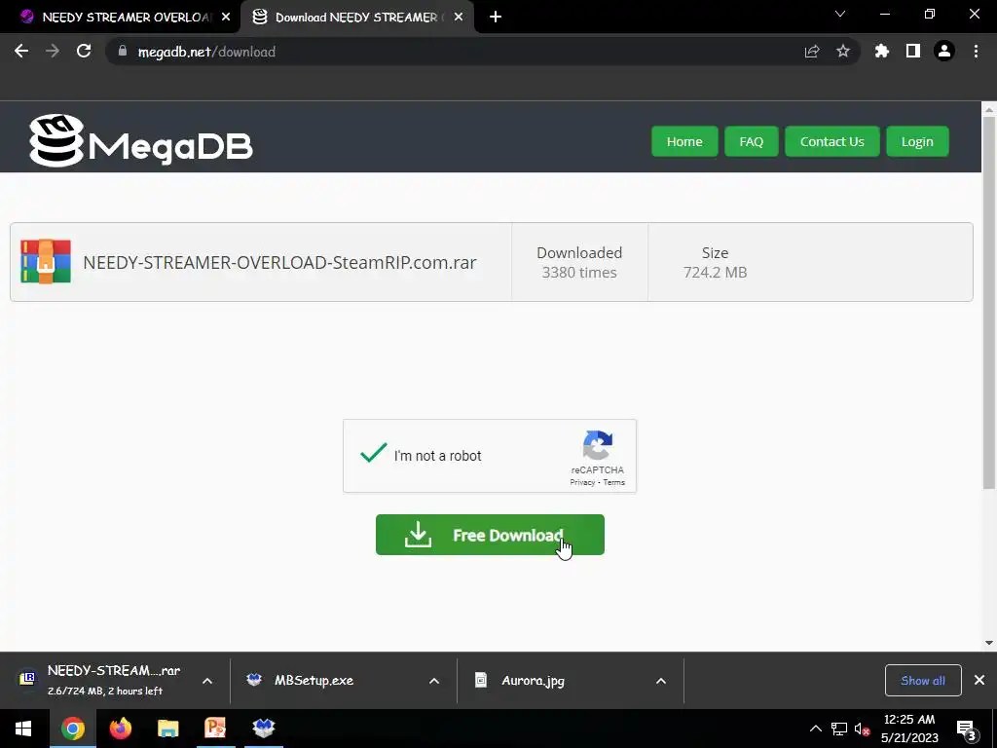Click the download arrow icon on Free Download
Image resolution: width=997 pixels, height=748 pixels.
pyautogui.click(x=418, y=535)
